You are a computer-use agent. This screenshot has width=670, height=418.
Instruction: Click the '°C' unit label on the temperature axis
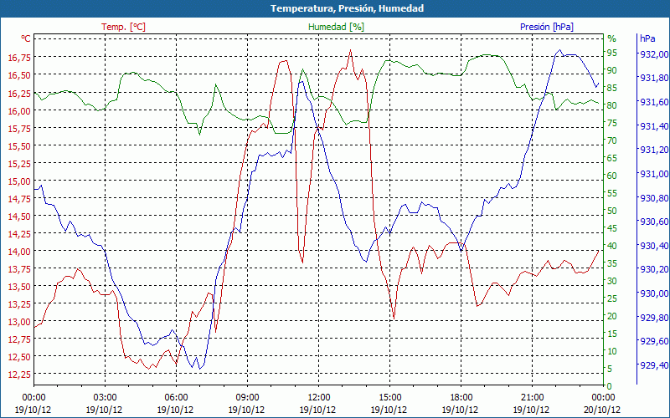click(26, 38)
